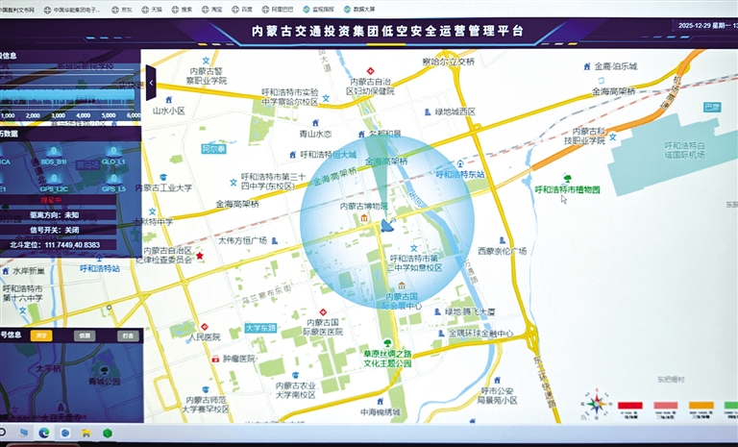Select the rightmost gray option button
This screenshot has width=738, height=447.
tap(127, 336)
